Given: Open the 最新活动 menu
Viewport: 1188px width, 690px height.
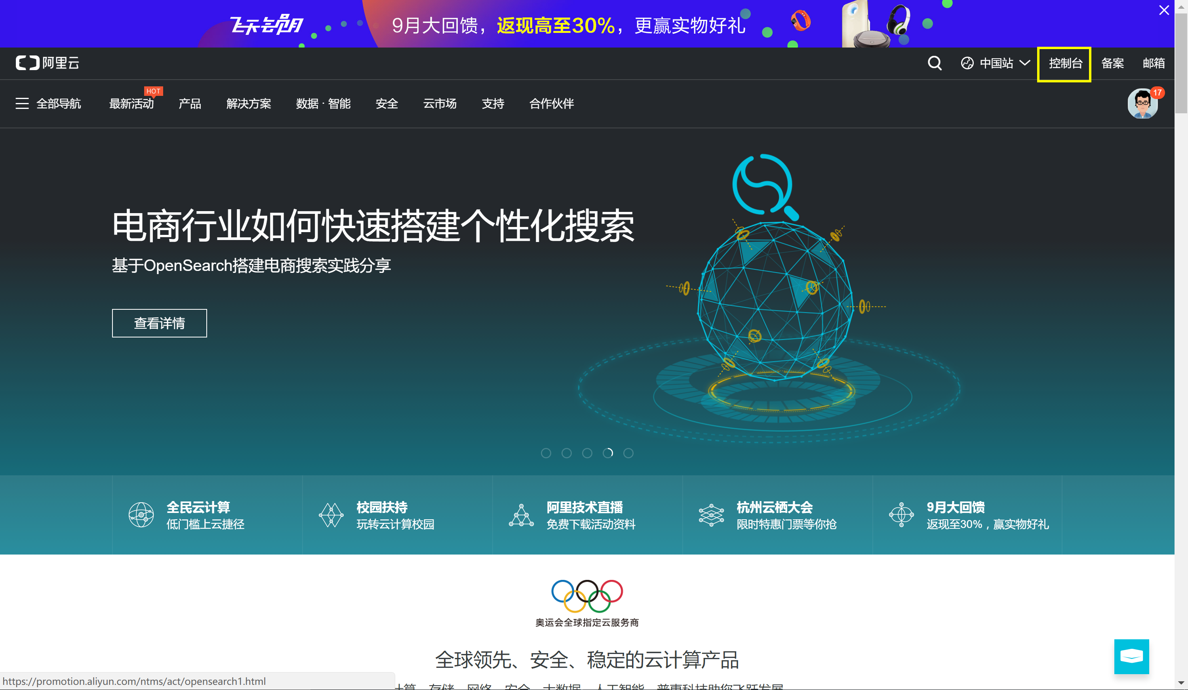Looking at the screenshot, I should coord(131,104).
